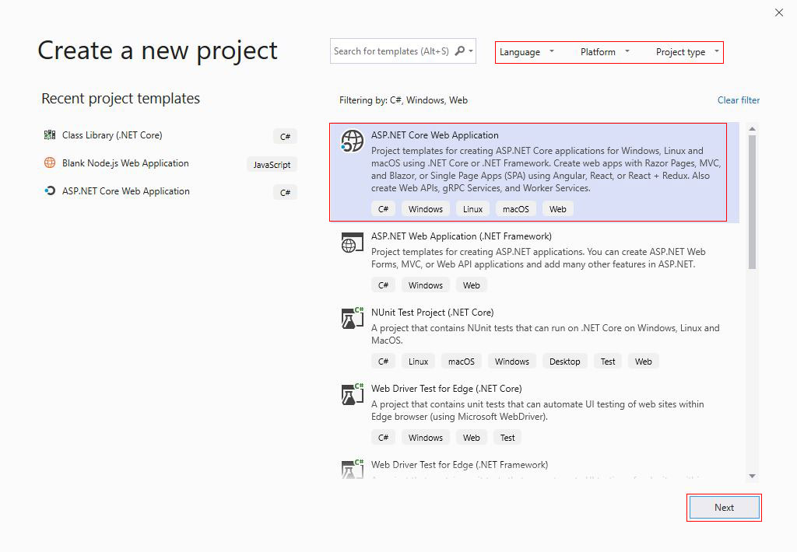Click the Linux tag under NUnit Test Project
This screenshot has height=552, width=797.
pyautogui.click(x=418, y=362)
